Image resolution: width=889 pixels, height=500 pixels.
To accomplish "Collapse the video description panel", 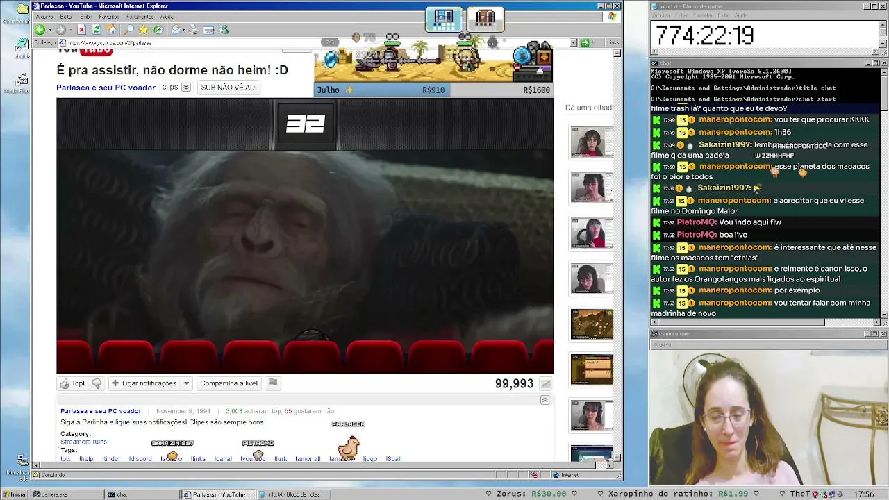I will click(545, 400).
